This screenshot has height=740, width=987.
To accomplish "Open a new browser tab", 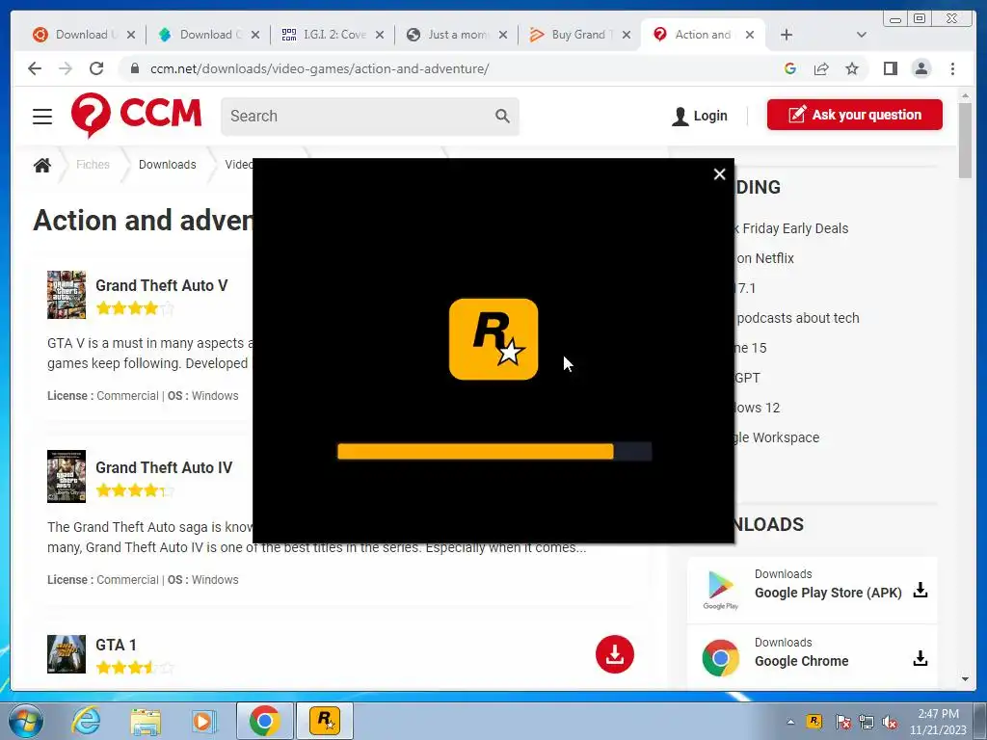I will click(x=787, y=35).
